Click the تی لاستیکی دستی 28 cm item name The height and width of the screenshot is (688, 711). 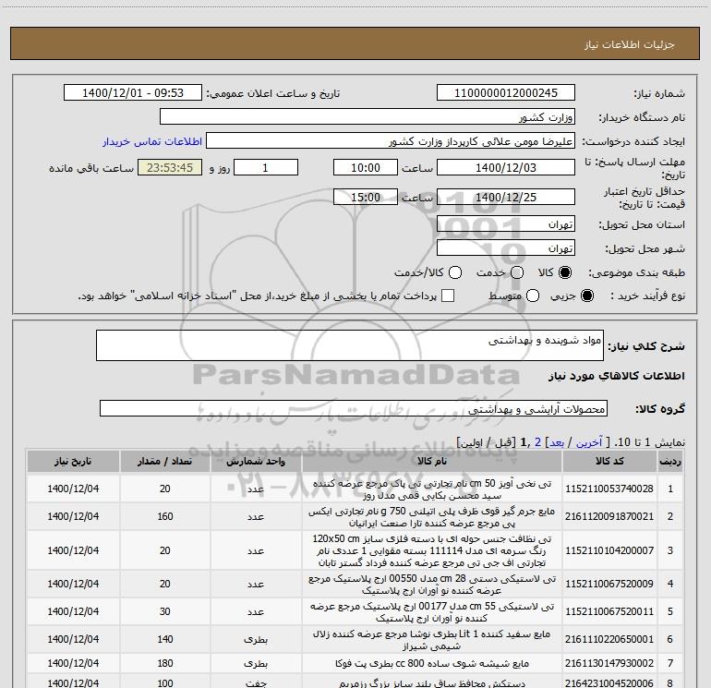pyautogui.click(x=432, y=585)
